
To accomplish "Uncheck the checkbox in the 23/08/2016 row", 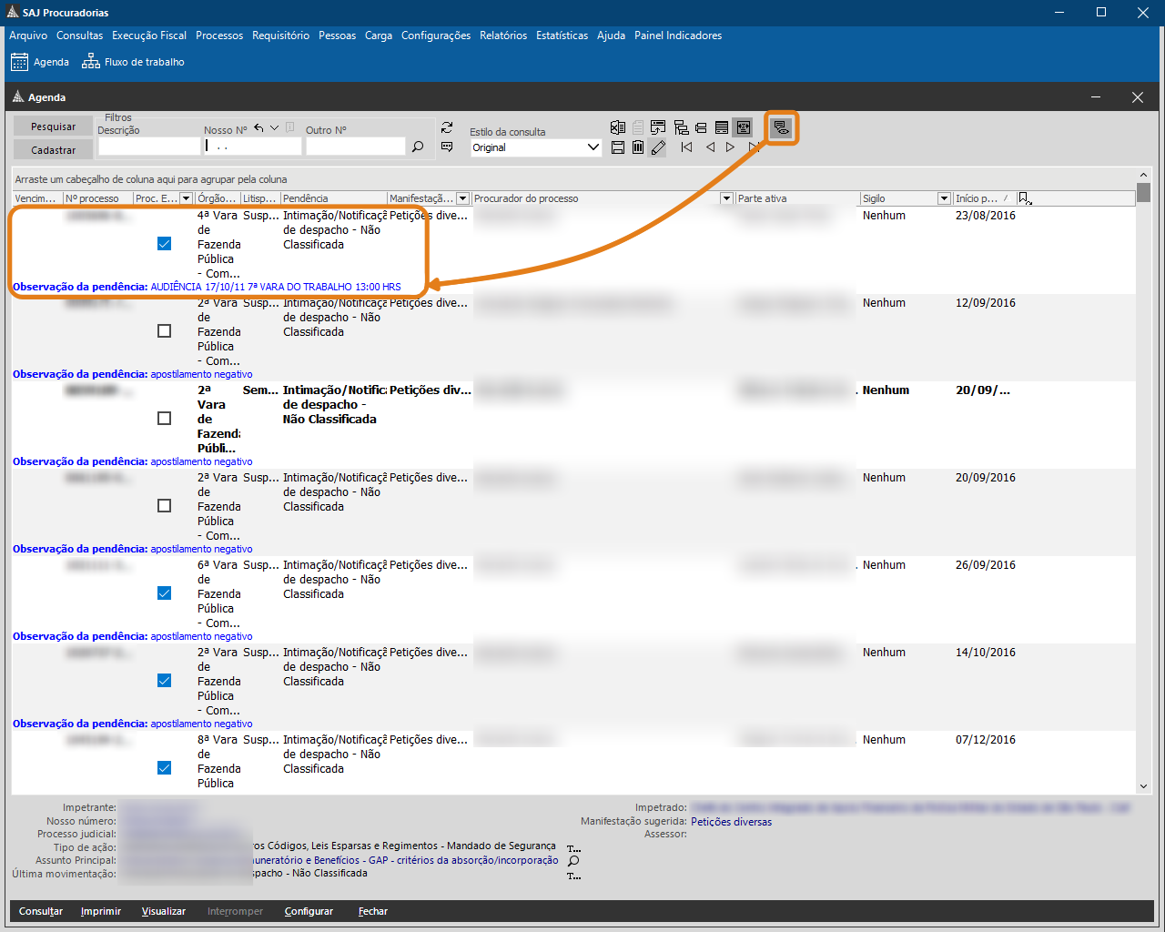I will pos(165,244).
